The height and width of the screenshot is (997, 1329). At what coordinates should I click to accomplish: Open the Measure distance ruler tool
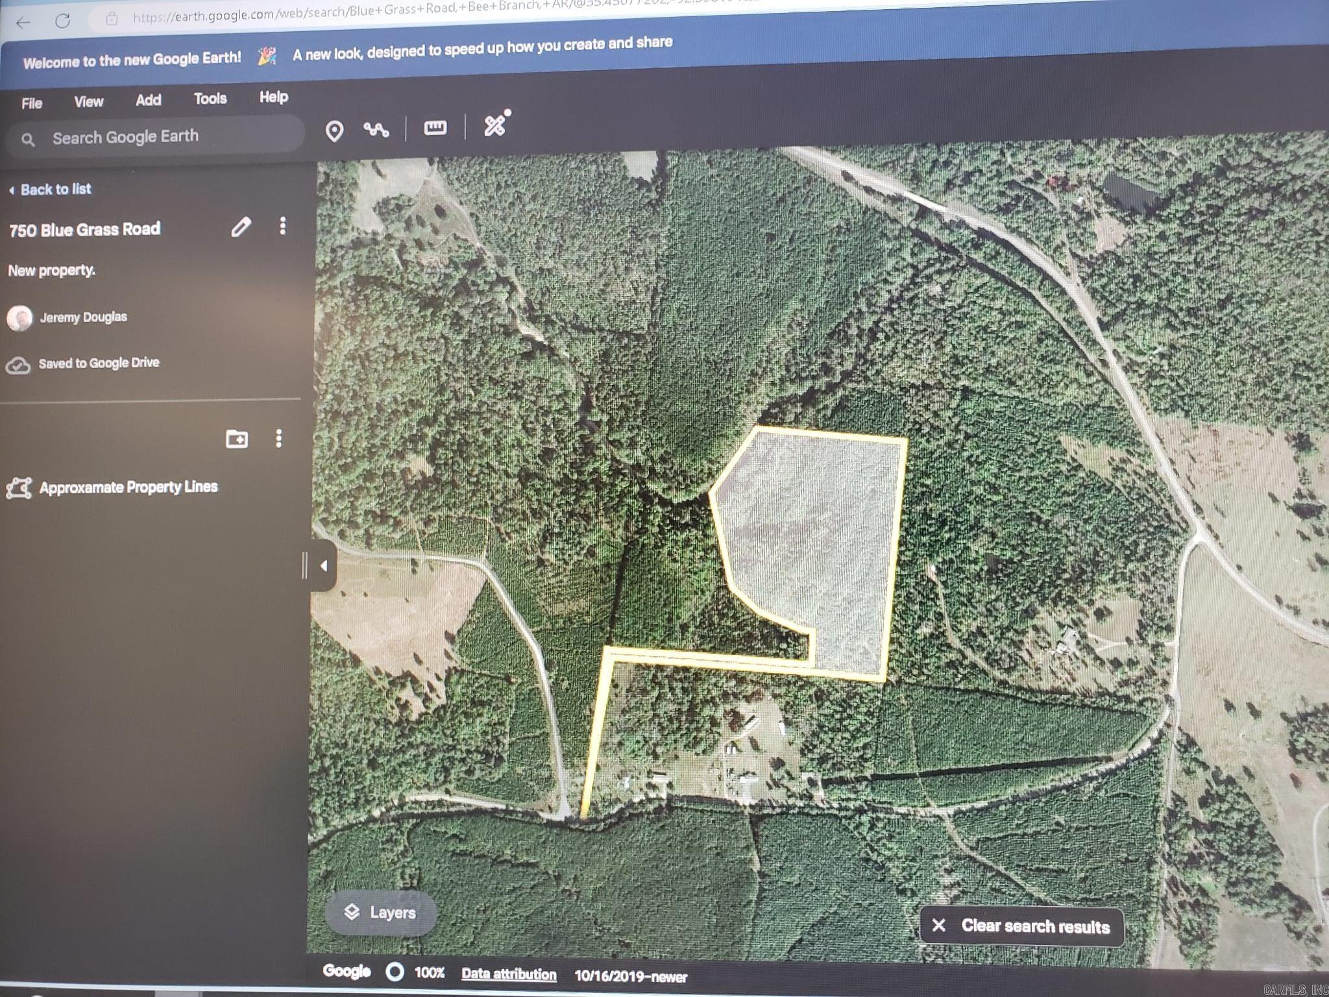click(x=435, y=128)
